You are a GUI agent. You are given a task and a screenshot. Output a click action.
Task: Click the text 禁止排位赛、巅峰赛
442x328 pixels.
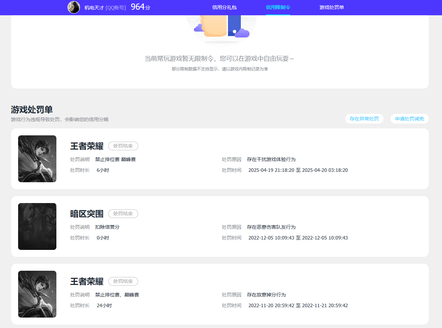pos(117,295)
